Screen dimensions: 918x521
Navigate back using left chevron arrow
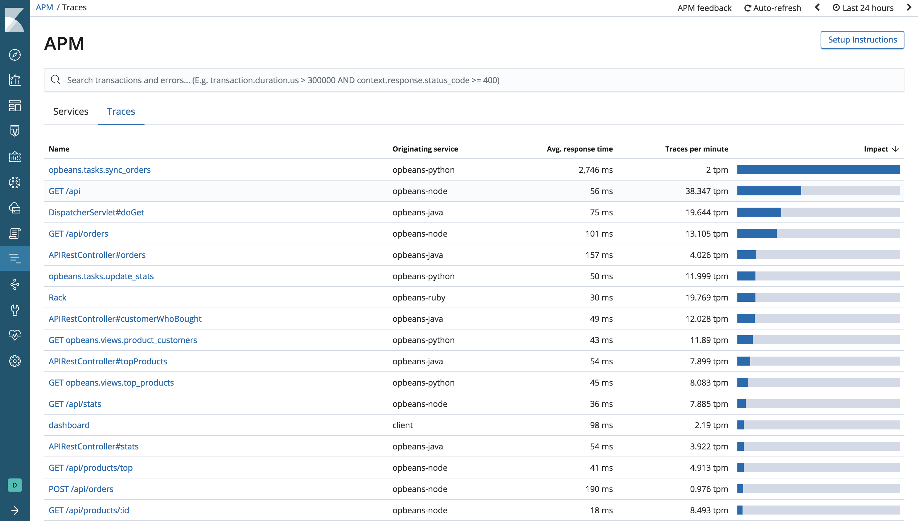click(818, 7)
